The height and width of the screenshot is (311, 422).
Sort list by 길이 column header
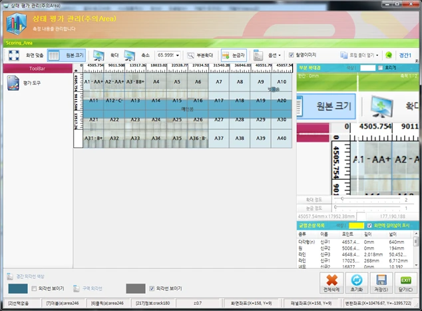[375, 234]
